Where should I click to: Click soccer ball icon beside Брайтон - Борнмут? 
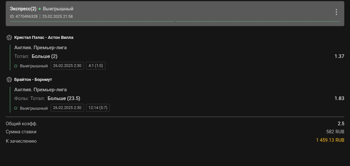point(9,80)
